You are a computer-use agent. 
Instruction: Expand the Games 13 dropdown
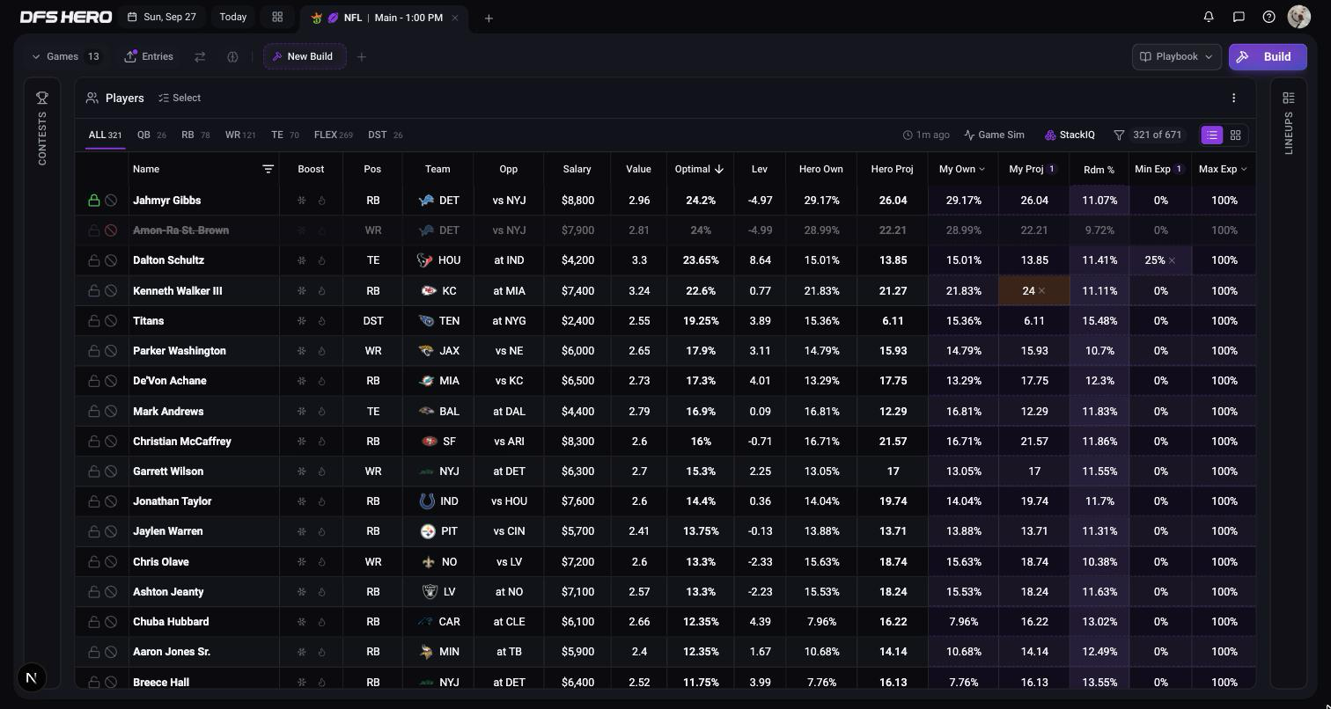[x=66, y=56]
